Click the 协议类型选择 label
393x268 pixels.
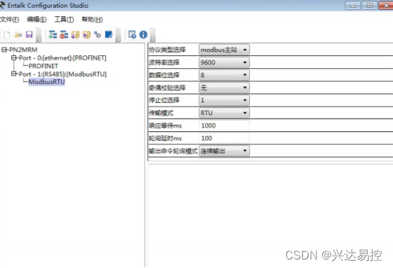[x=167, y=50]
